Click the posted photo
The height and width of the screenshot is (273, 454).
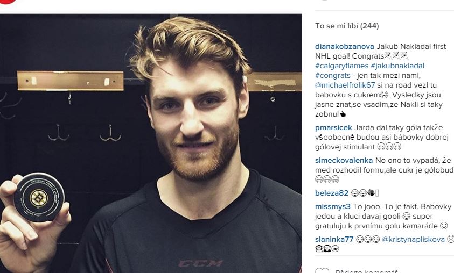point(151,143)
